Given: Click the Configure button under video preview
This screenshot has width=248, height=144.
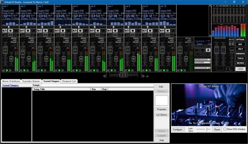Looking at the screenshot, I should click(178, 129).
